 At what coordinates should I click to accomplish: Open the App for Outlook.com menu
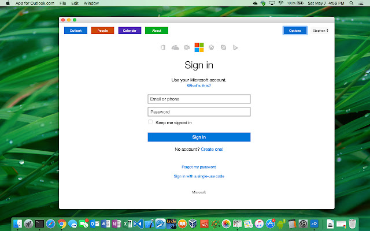(35, 3)
